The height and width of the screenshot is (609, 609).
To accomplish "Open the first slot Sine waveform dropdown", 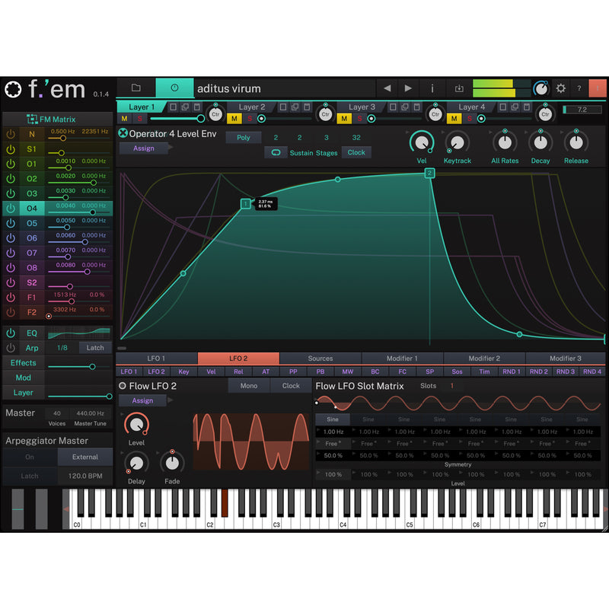I will point(333,419).
